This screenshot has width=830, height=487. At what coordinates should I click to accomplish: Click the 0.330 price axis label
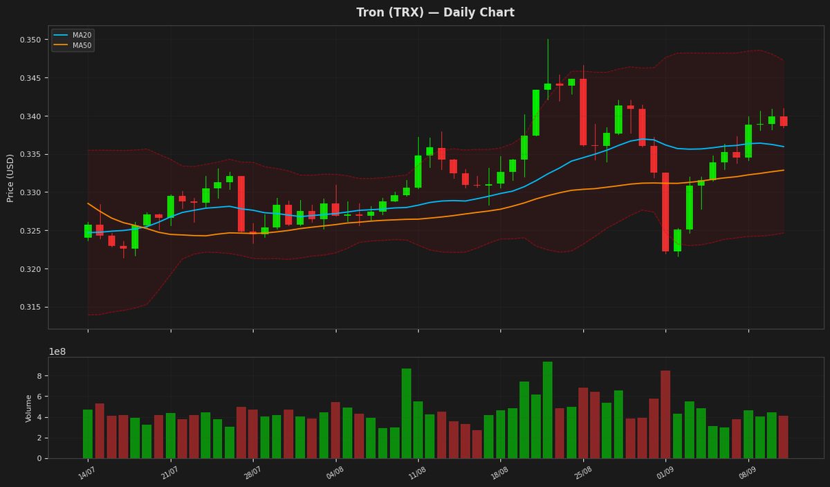pyautogui.click(x=30, y=192)
